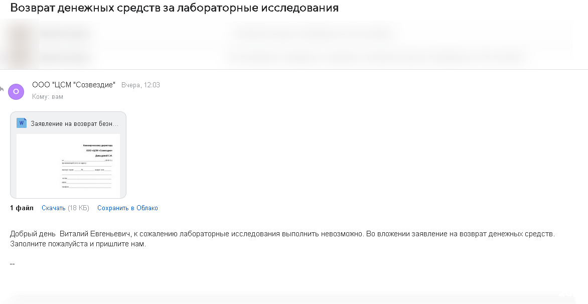
Task: Click the message date "Вчера, 12:03"
Action: tap(140, 85)
